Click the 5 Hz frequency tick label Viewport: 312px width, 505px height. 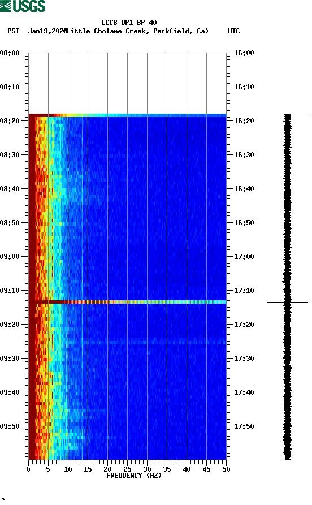pos(48,469)
